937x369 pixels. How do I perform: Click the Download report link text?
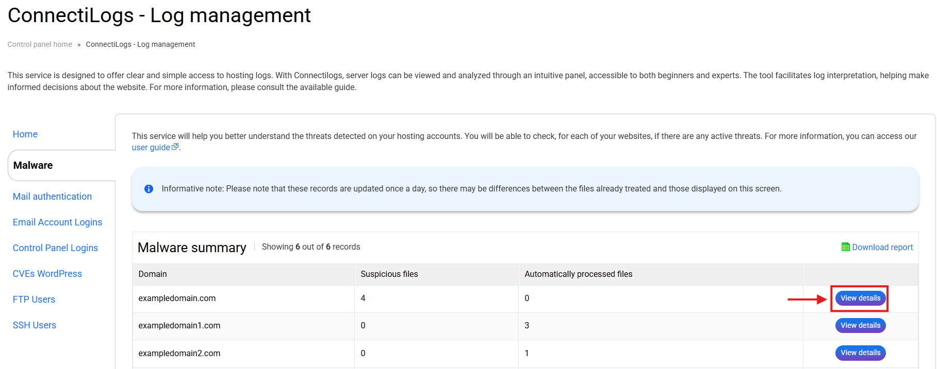click(882, 247)
